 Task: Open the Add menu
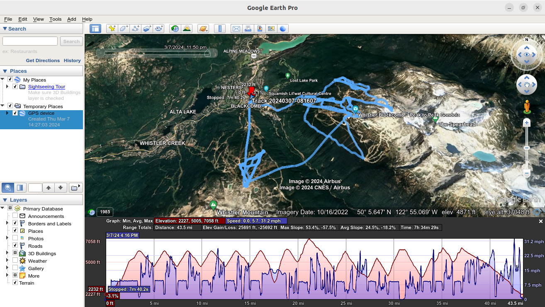point(72,19)
